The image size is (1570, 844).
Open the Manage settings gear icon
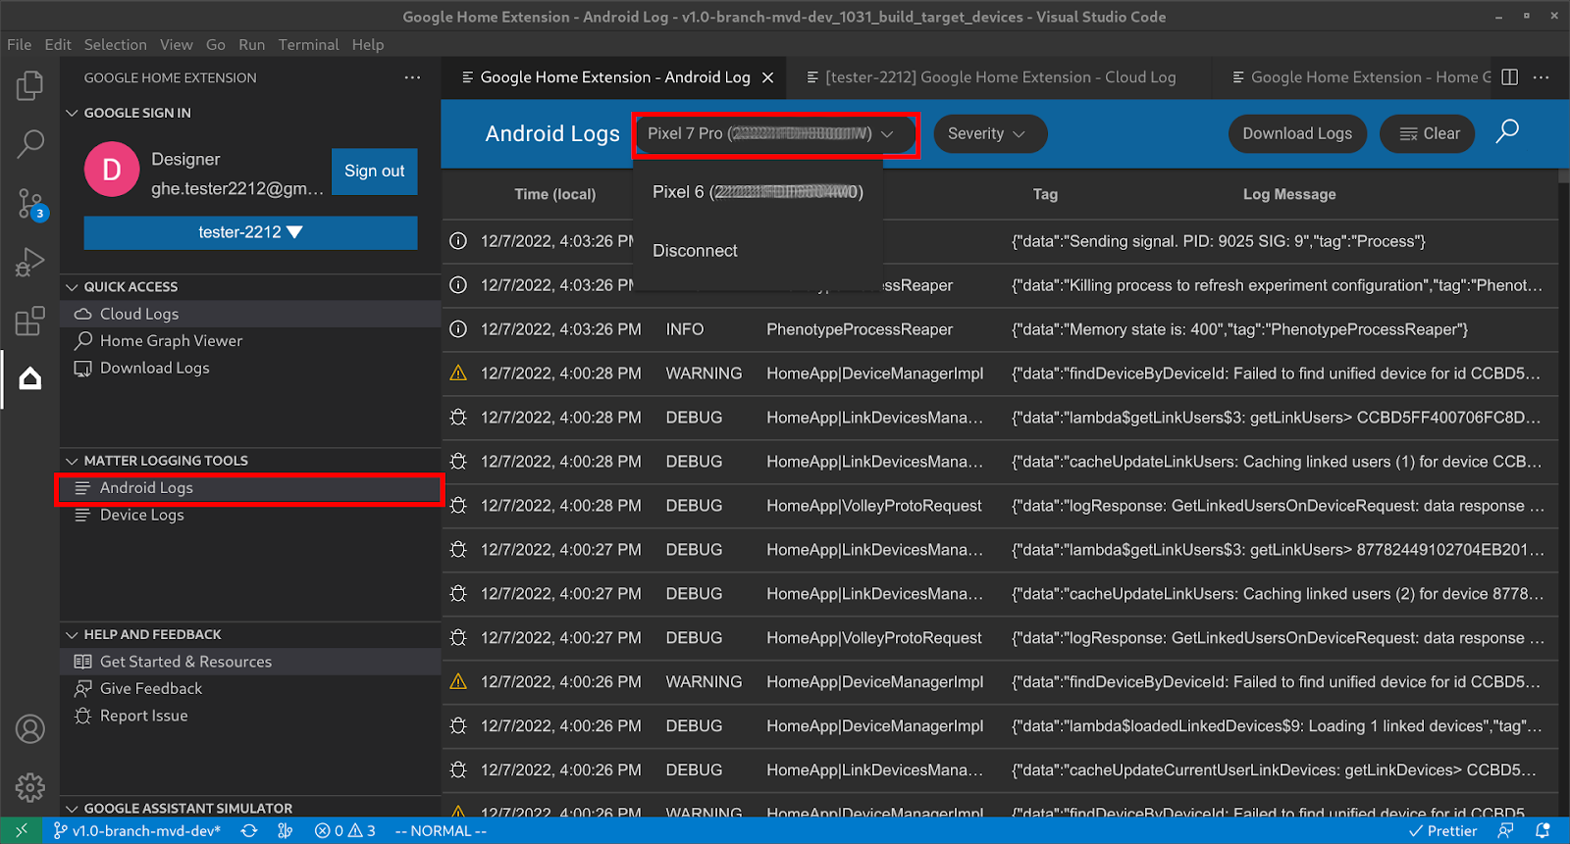29,786
